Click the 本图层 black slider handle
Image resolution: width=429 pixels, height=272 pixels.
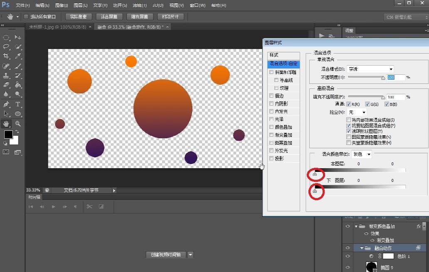[315, 174]
